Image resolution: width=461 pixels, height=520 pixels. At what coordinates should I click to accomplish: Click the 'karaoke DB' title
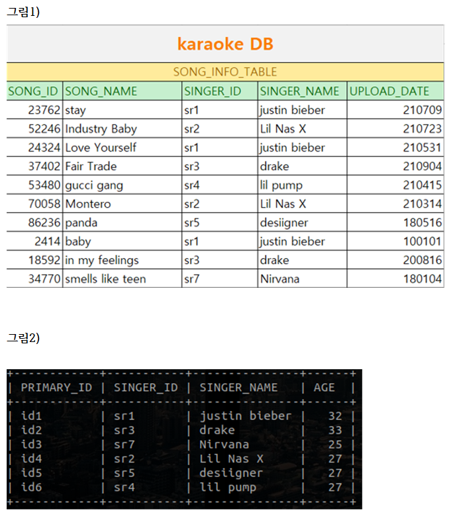pos(225,44)
